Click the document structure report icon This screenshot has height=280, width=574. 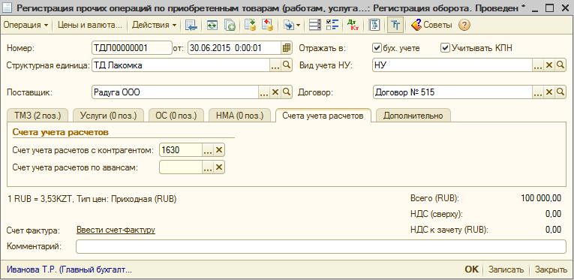coord(374,26)
